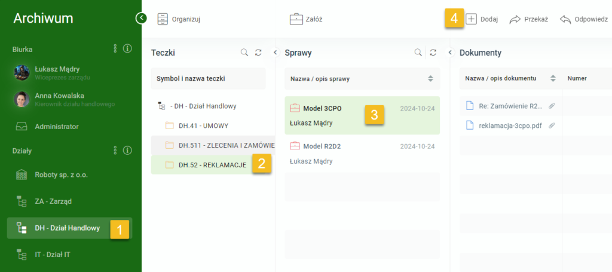
Task: Open the IT - Dział IT department
Action: 71,255
